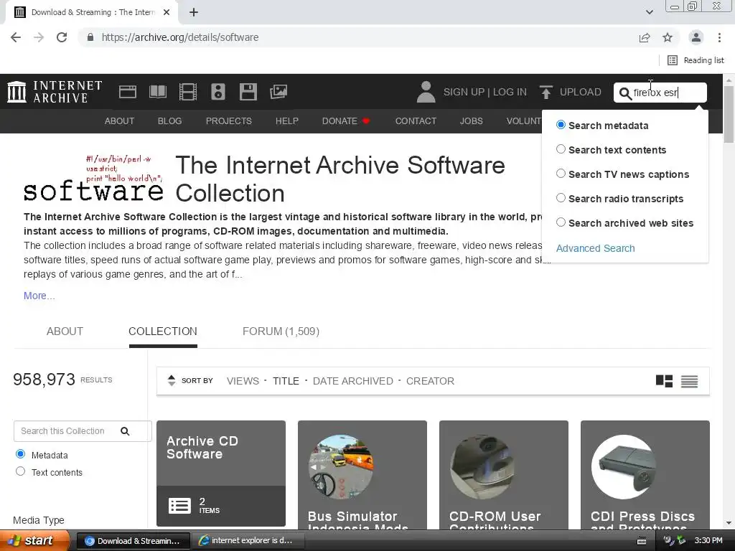Select Search TV news captions option
Viewport: 735px width, 551px height.
coord(561,174)
